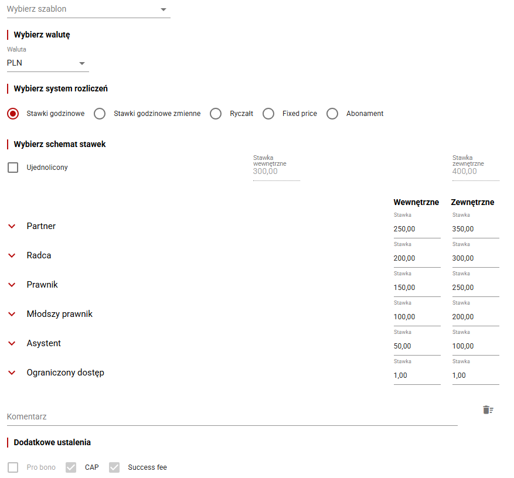Screen dimensions: 514x478
Task: Expand the Partner row chevron
Action: [x=12, y=226]
